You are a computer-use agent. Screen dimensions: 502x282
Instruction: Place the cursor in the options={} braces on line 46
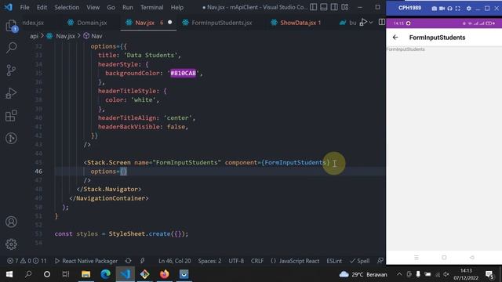(x=124, y=172)
